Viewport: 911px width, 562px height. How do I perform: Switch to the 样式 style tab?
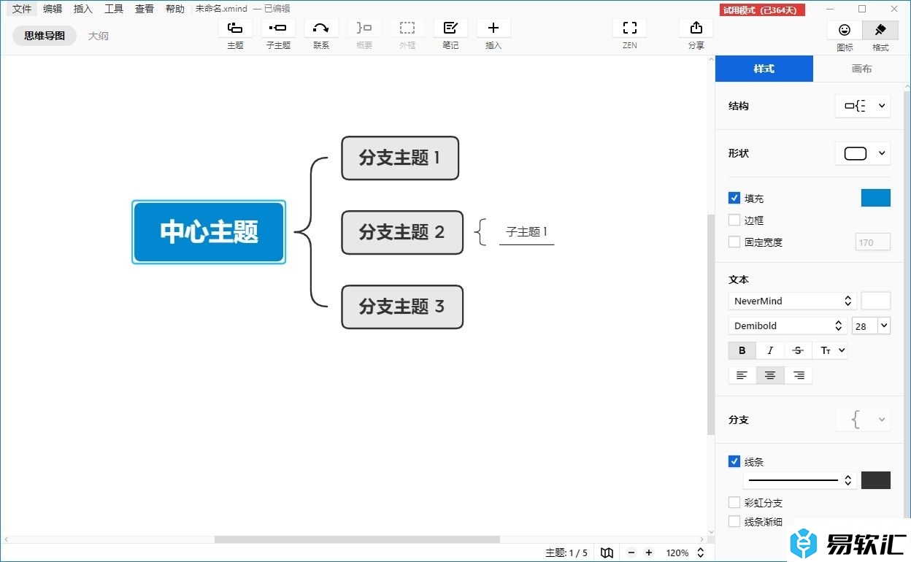(x=764, y=69)
